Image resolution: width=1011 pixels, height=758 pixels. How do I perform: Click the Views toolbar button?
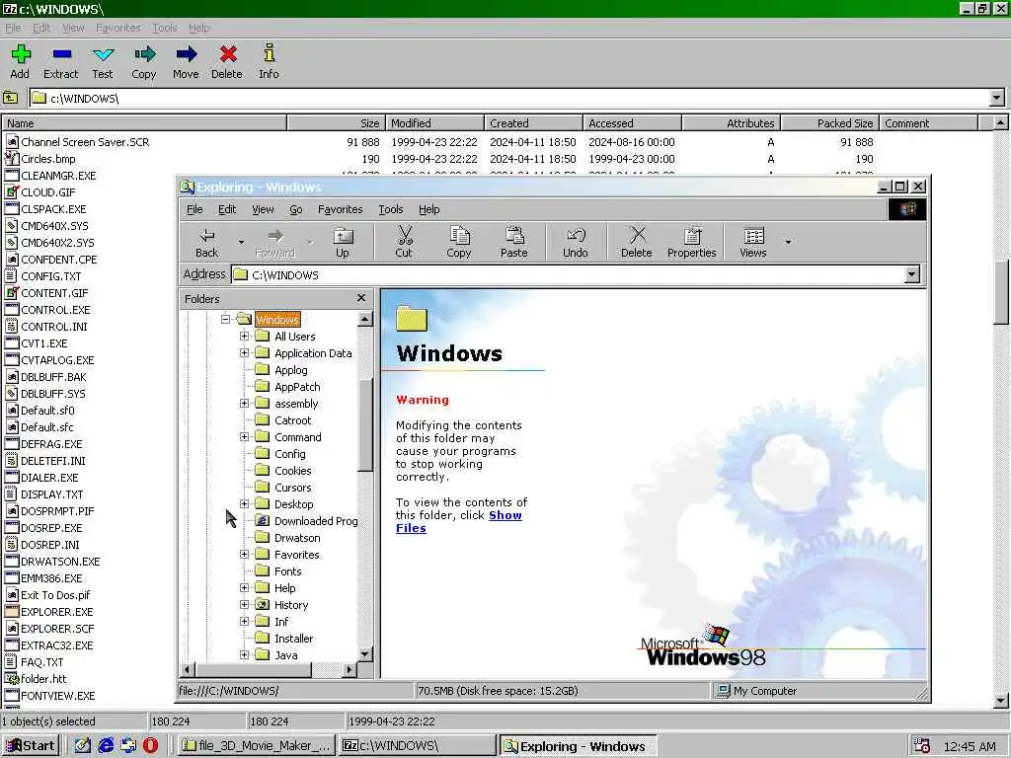tap(753, 243)
